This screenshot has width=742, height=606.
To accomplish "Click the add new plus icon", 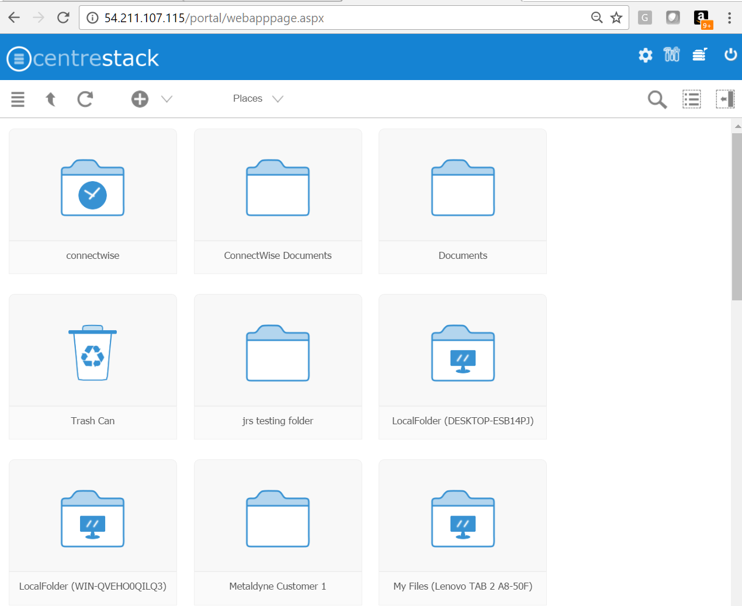I will tap(140, 99).
